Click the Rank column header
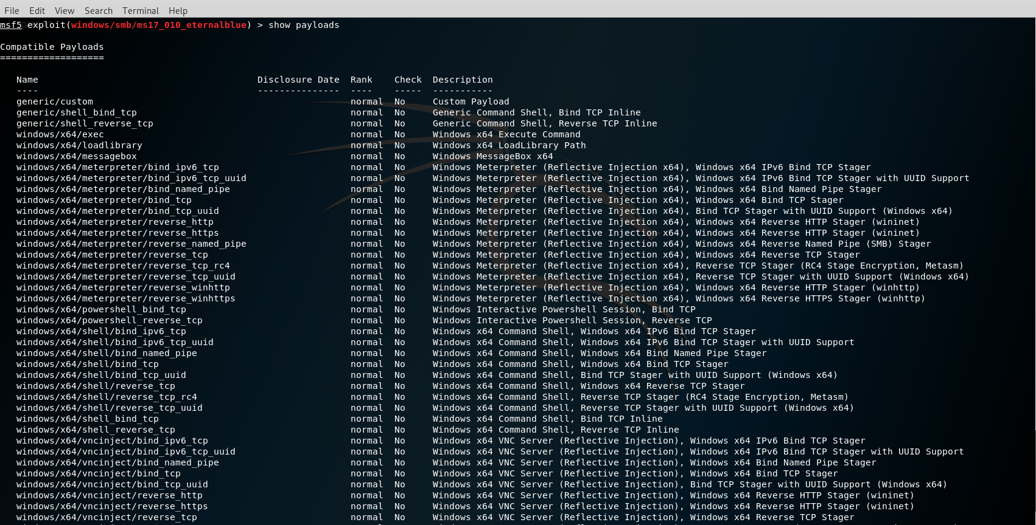1036x525 pixels. click(x=362, y=80)
